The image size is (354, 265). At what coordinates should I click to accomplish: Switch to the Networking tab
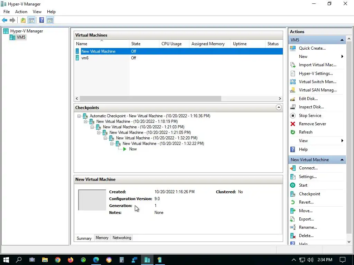click(x=122, y=238)
